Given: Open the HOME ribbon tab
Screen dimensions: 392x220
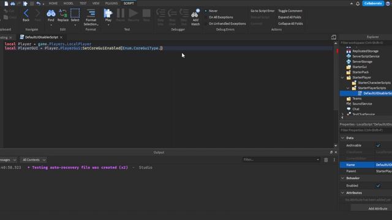Looking at the screenshot, I should point(53,4).
